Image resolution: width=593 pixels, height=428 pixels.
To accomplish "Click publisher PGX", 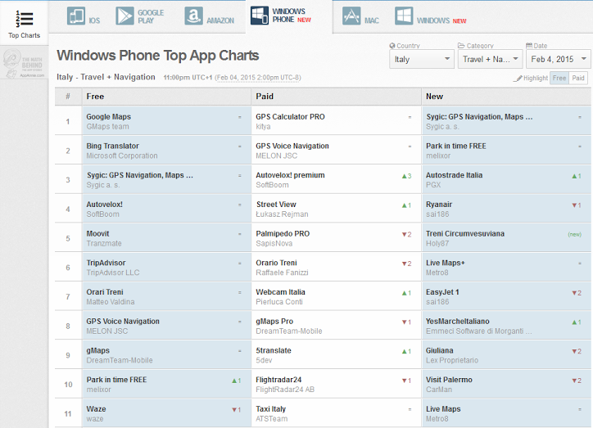I will coord(433,185).
